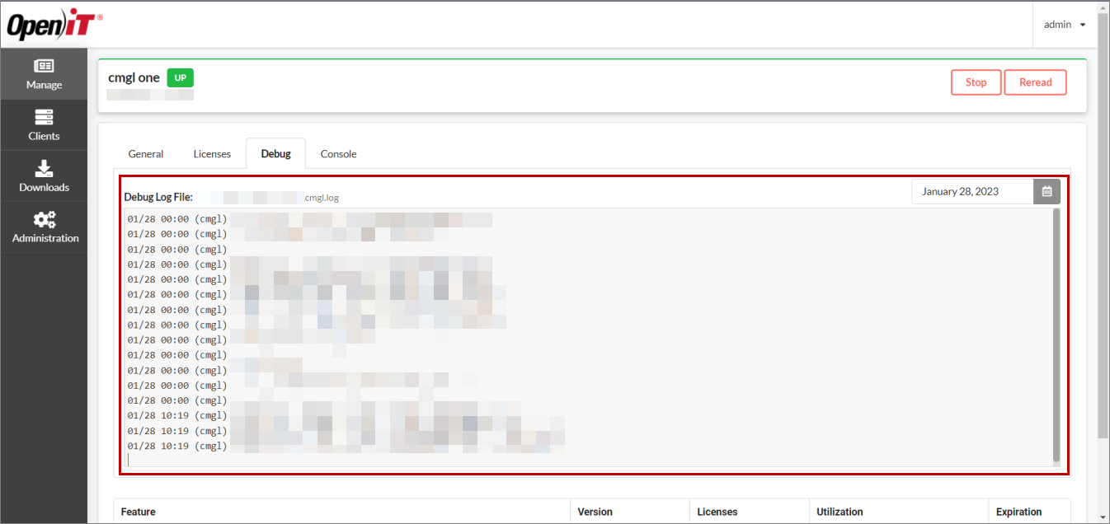Select the Debug tab

click(x=275, y=153)
